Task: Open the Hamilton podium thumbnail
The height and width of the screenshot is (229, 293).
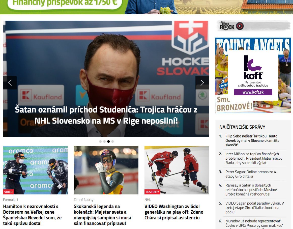Action: pyautogui.click(x=35, y=170)
